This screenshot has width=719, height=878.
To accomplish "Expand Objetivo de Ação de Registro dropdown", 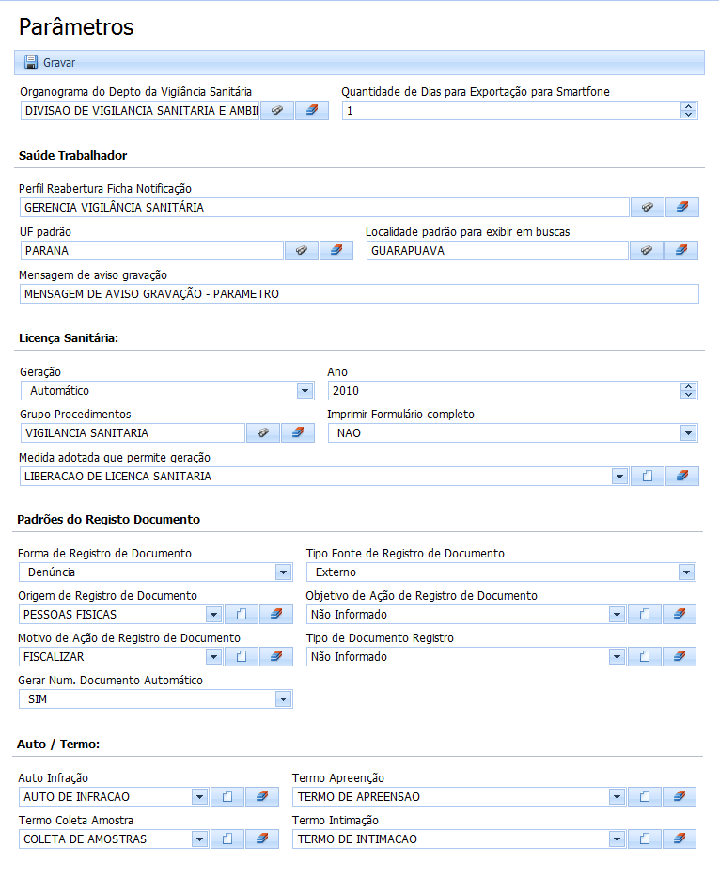I will pyautogui.click(x=617, y=615).
